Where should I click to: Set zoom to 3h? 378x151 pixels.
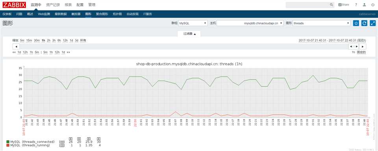[x=54, y=41]
